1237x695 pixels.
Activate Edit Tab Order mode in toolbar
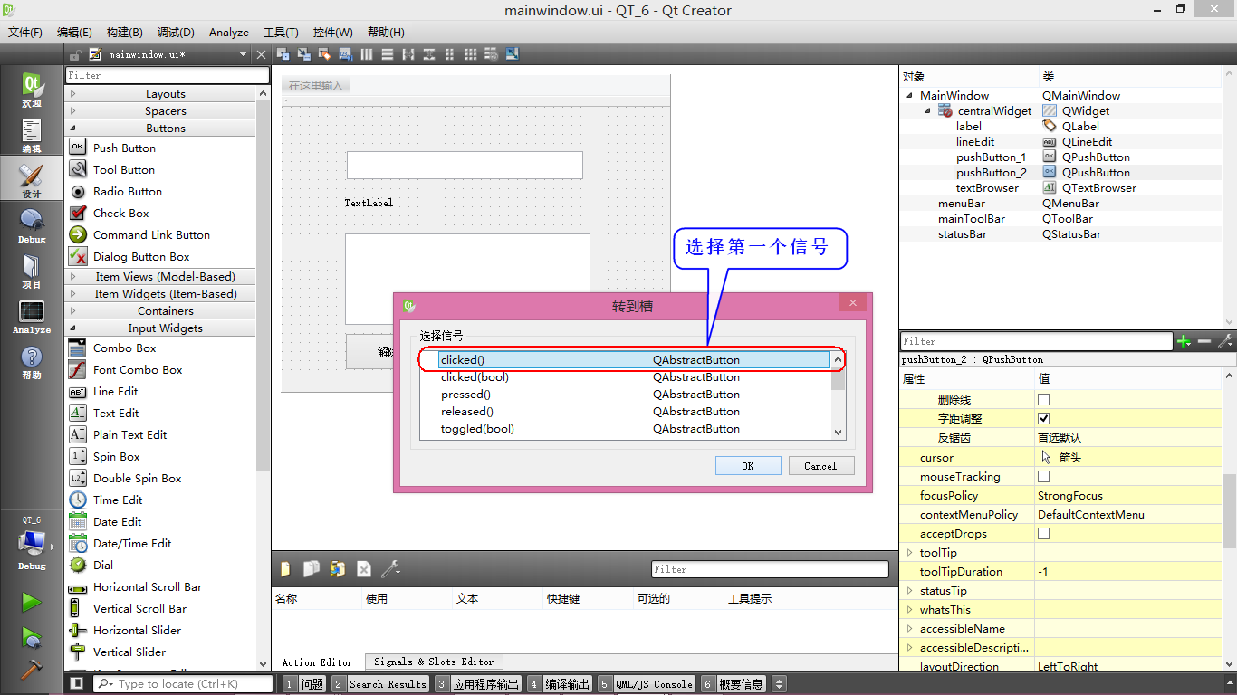click(345, 54)
